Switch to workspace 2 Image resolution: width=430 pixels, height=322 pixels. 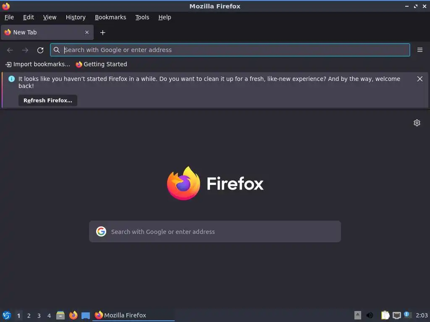coord(29,316)
